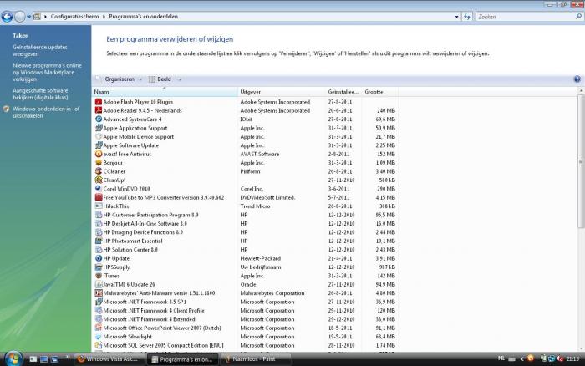Sort list by the Grootte column header
Viewport: 585px width, 366px height.
pyautogui.click(x=374, y=91)
